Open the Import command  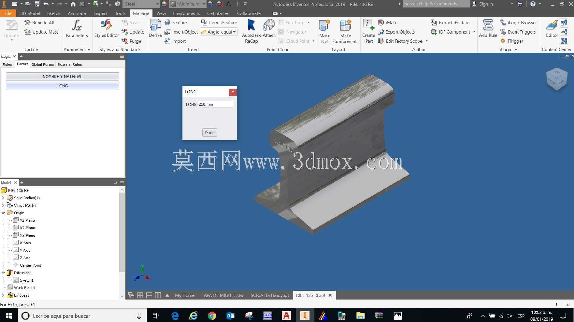(x=175, y=41)
